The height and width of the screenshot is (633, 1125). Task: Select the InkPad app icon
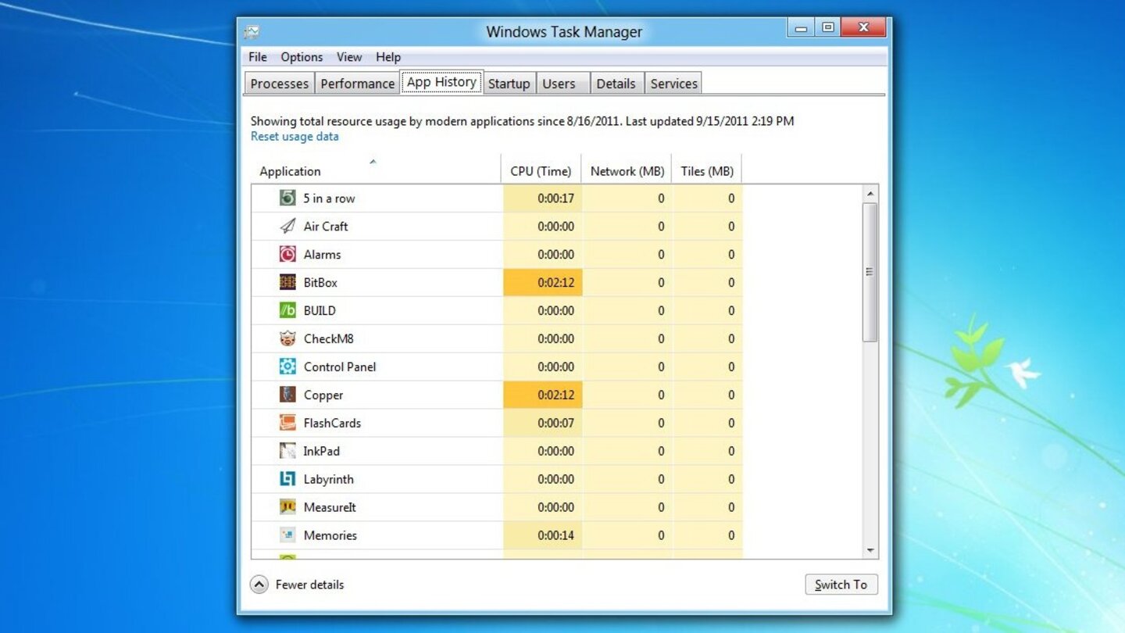tap(287, 451)
